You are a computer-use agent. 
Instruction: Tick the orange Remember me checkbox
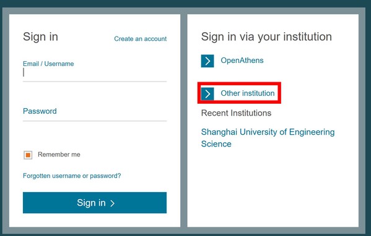[28, 155]
